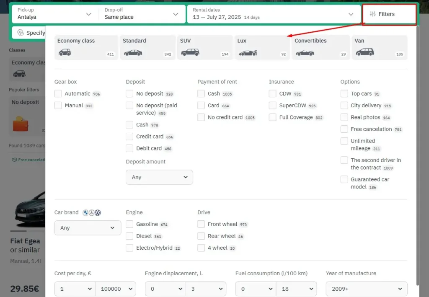
Task: Click the Economy class hatchback icon in filter panel
Action: tap(65, 52)
